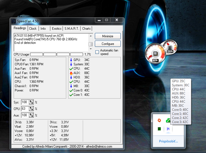Click the Prispôsobiť link in tray popup
Viewport: 206px width, 153px height.
coord(168,141)
